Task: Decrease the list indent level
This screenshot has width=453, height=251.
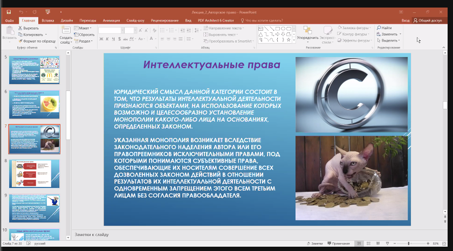Action: [183, 30]
